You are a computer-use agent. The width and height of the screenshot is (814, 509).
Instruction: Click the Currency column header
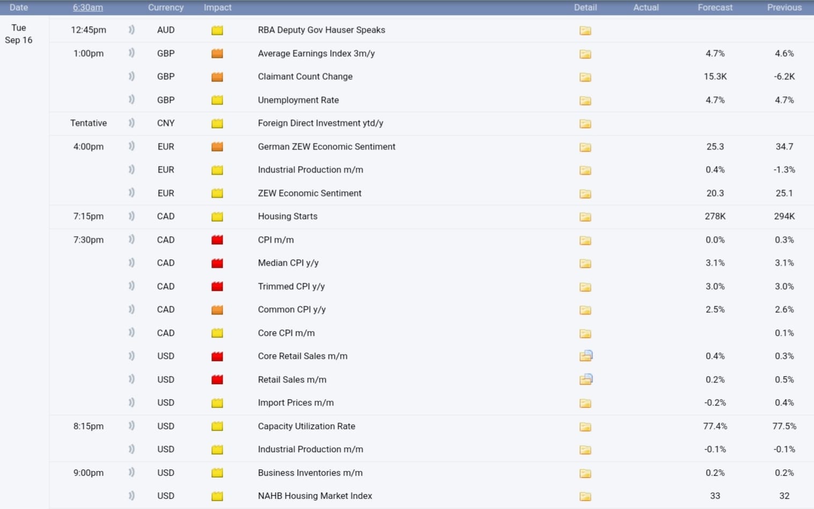click(165, 8)
